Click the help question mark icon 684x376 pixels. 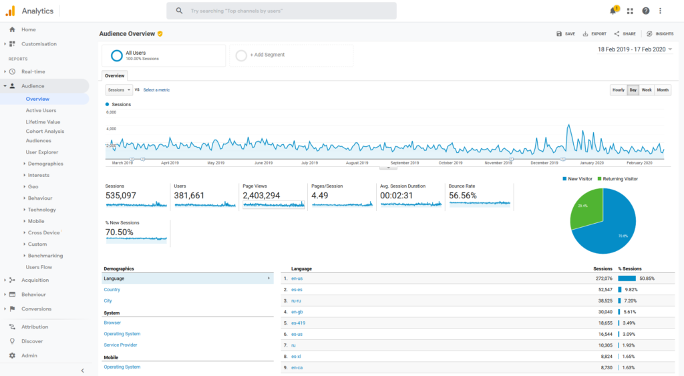point(645,11)
